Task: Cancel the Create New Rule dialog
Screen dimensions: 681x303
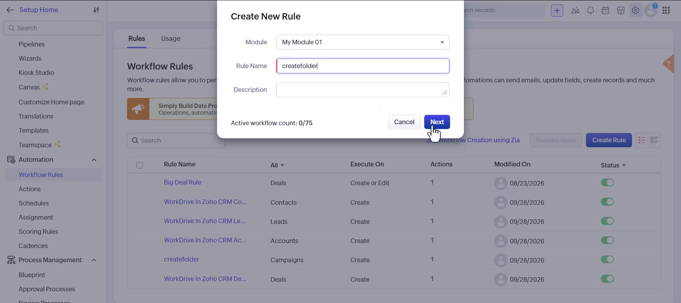Action: coord(404,122)
